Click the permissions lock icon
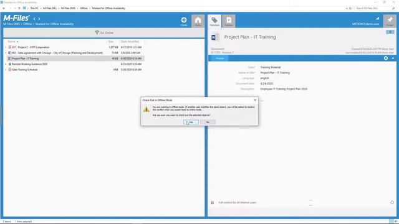Screen dimensions: 399x224 tap(212, 203)
